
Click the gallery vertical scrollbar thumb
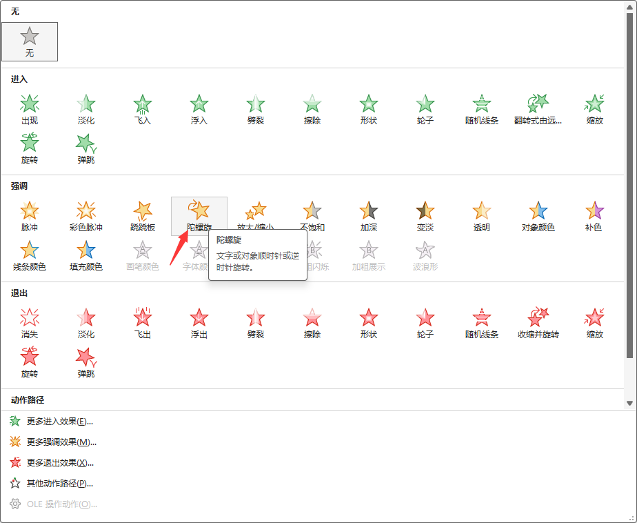629,186
